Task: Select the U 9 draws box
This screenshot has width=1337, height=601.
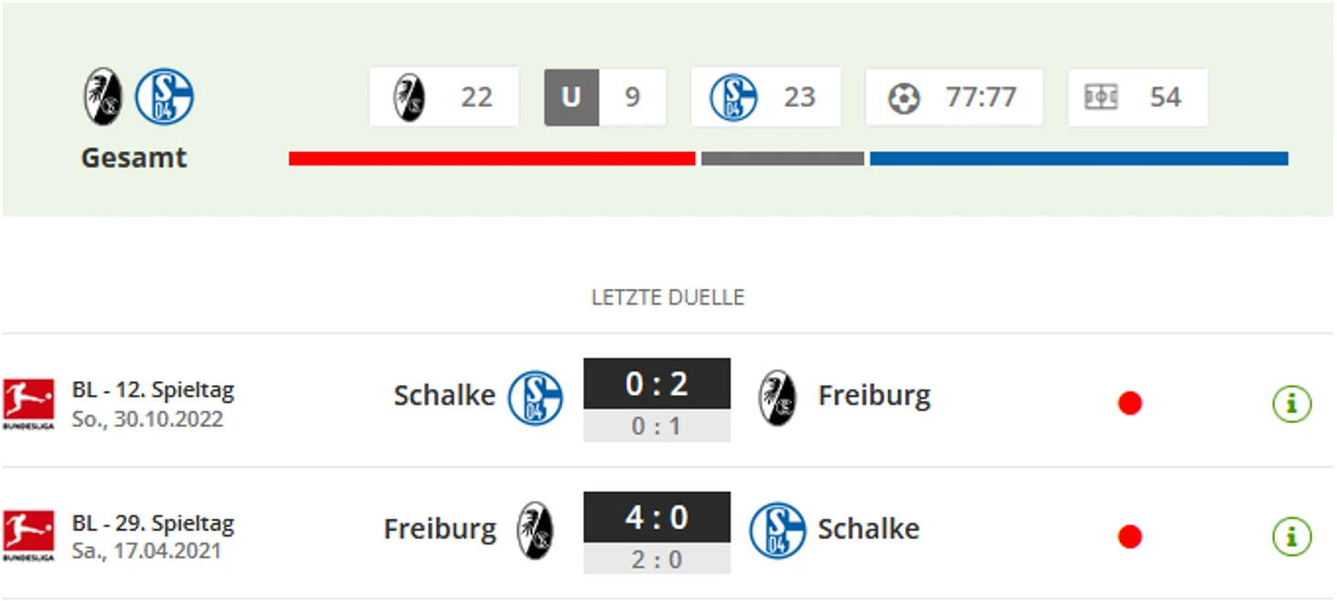Action: 605,97
